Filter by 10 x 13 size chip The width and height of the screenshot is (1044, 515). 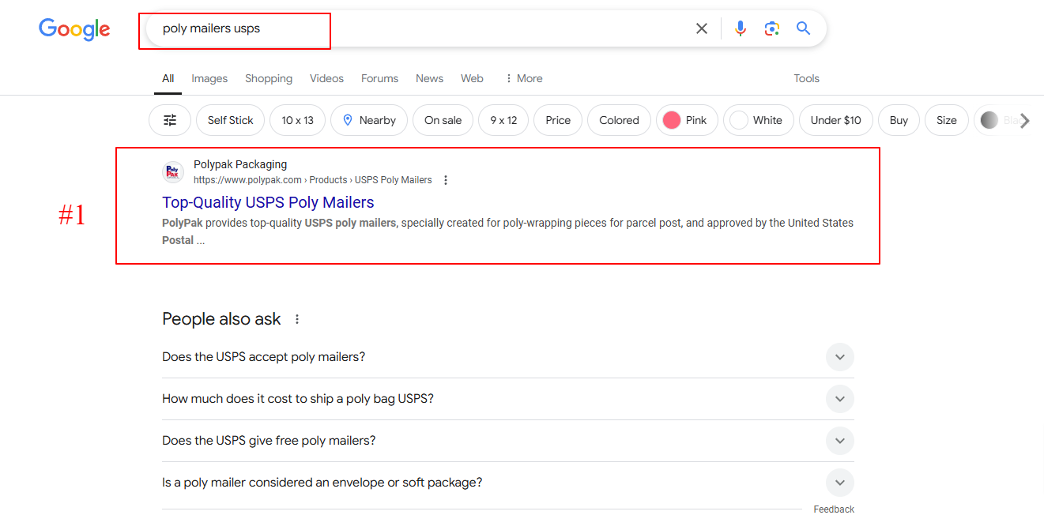pyautogui.click(x=297, y=120)
